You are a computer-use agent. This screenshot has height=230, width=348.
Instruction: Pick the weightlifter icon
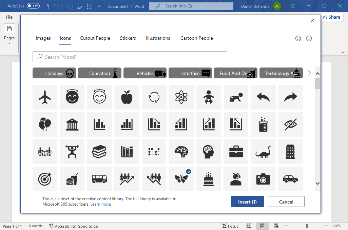(72, 151)
